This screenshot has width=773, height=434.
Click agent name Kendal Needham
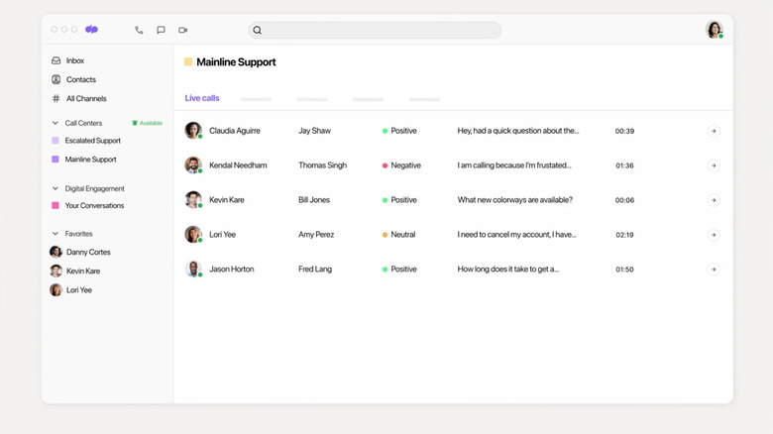coord(238,165)
